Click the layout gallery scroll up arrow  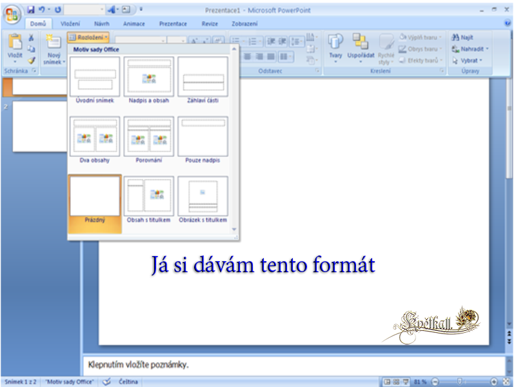pyautogui.click(x=234, y=49)
